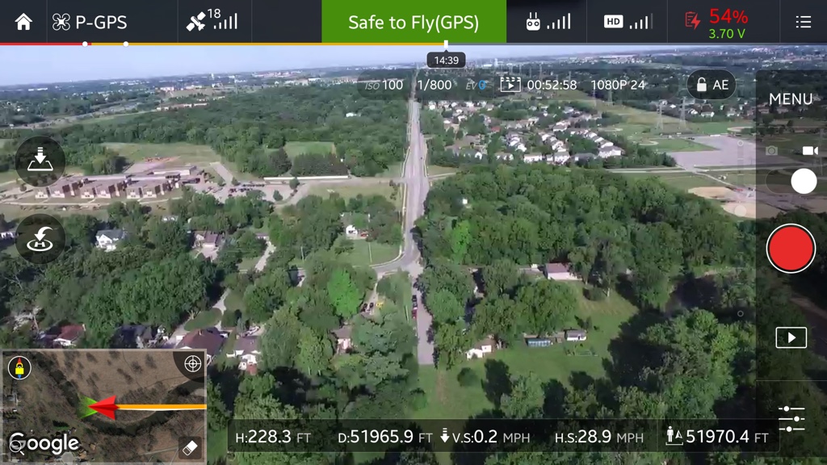Image resolution: width=827 pixels, height=465 pixels.
Task: Tap video resolution 1080P 24
Action: pos(618,85)
